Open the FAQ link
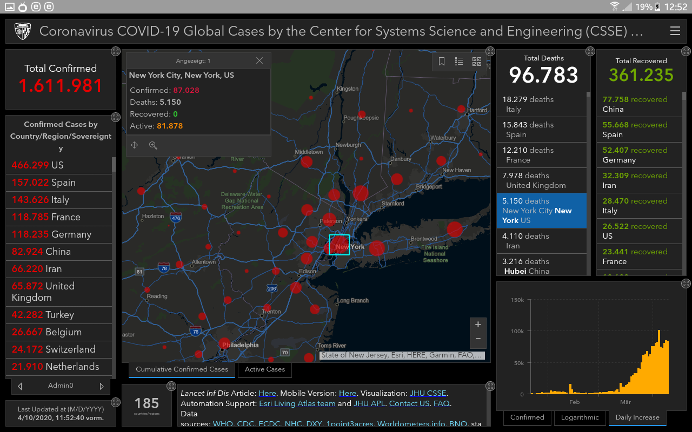The width and height of the screenshot is (692, 432). point(442,403)
